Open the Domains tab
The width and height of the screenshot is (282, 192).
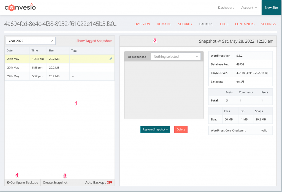(164, 24)
